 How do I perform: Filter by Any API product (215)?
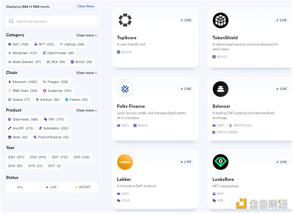(x=21, y=128)
